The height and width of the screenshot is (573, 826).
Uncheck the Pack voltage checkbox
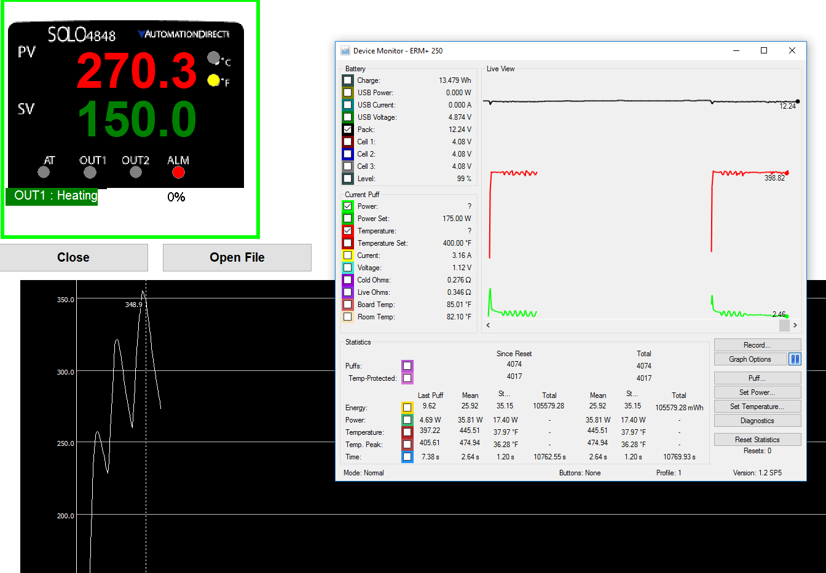coord(348,130)
